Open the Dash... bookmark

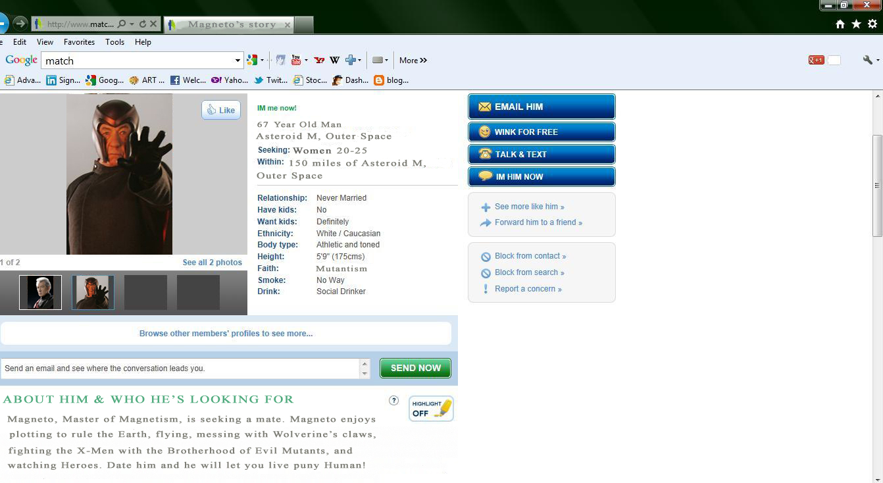[351, 80]
